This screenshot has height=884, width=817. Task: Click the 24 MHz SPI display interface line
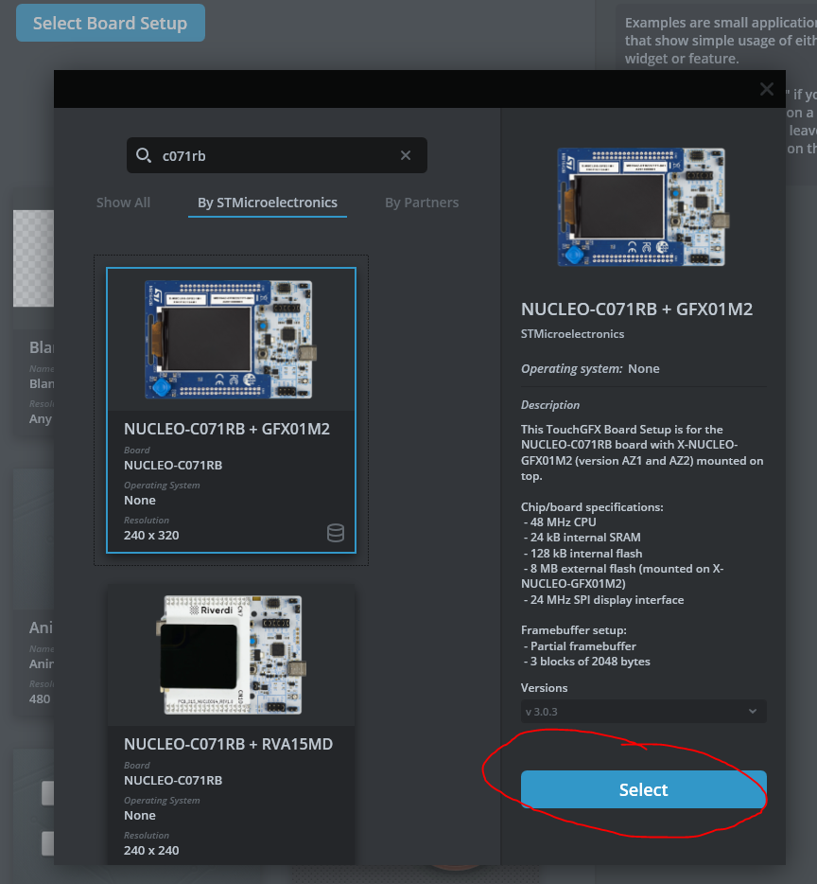pos(603,600)
